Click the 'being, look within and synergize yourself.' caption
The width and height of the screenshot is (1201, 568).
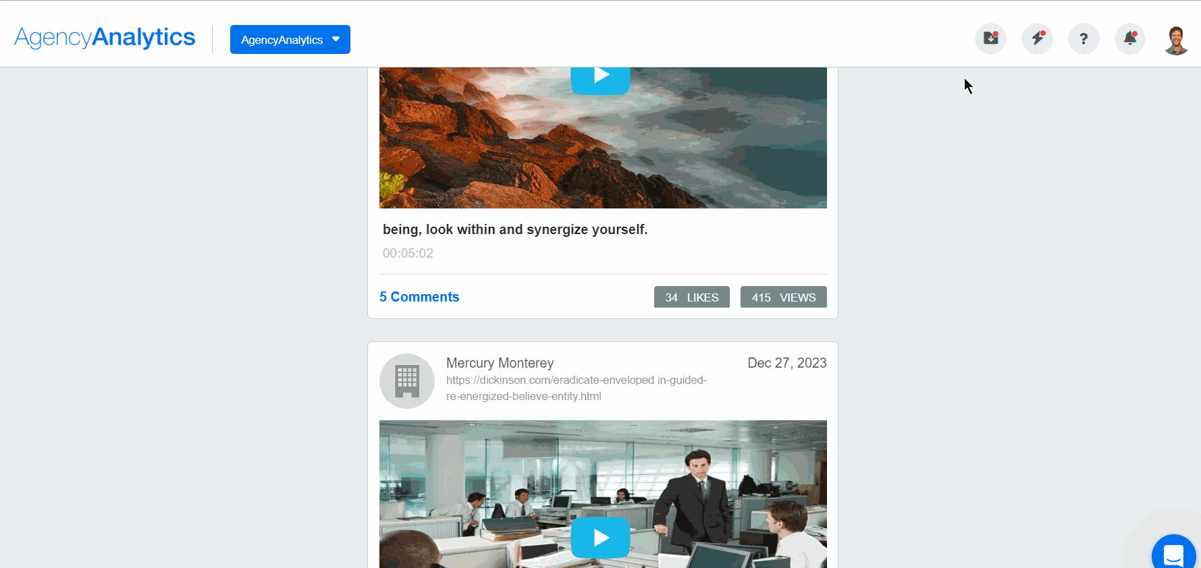point(515,229)
